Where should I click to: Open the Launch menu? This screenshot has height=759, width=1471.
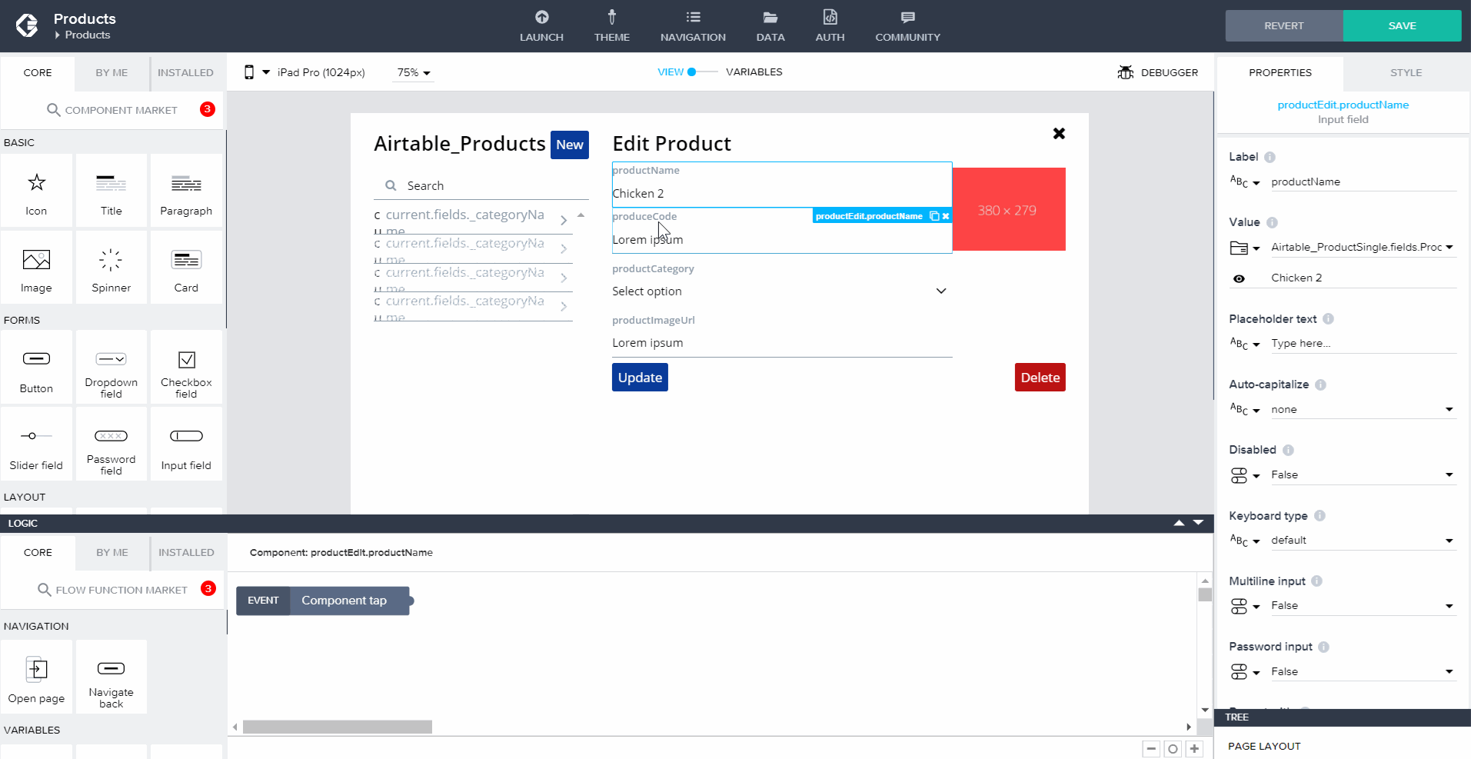[x=541, y=26]
